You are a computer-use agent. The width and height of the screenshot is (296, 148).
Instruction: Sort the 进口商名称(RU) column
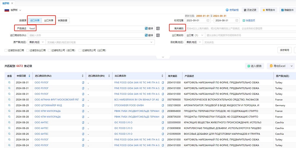[83, 76]
